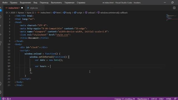The image size is (178, 100).
Task: Open the Переход menu
Action: [x=44, y=2]
